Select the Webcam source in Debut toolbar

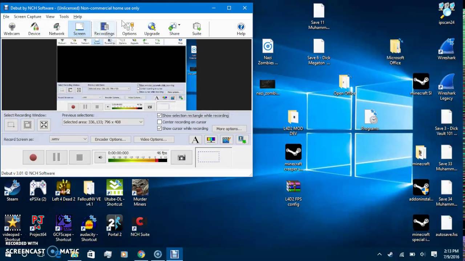pyautogui.click(x=12, y=29)
